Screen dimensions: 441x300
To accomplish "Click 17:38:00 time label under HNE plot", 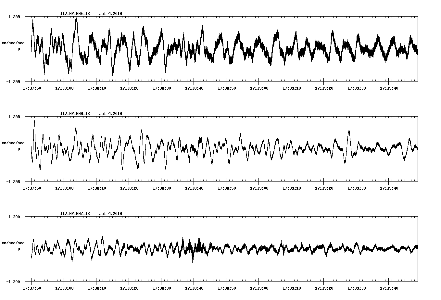I will click(x=64, y=88).
